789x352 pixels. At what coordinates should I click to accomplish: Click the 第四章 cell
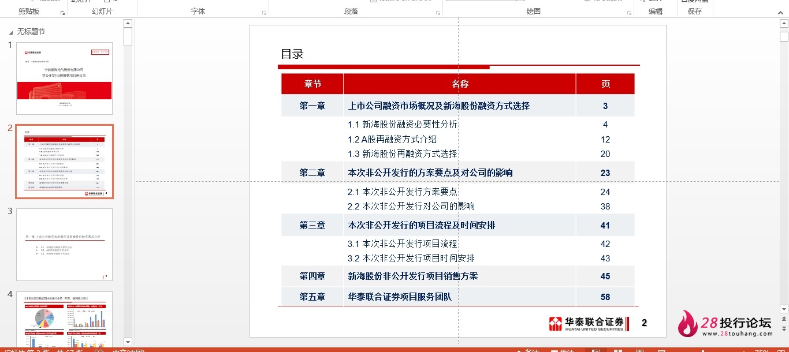[x=312, y=276]
